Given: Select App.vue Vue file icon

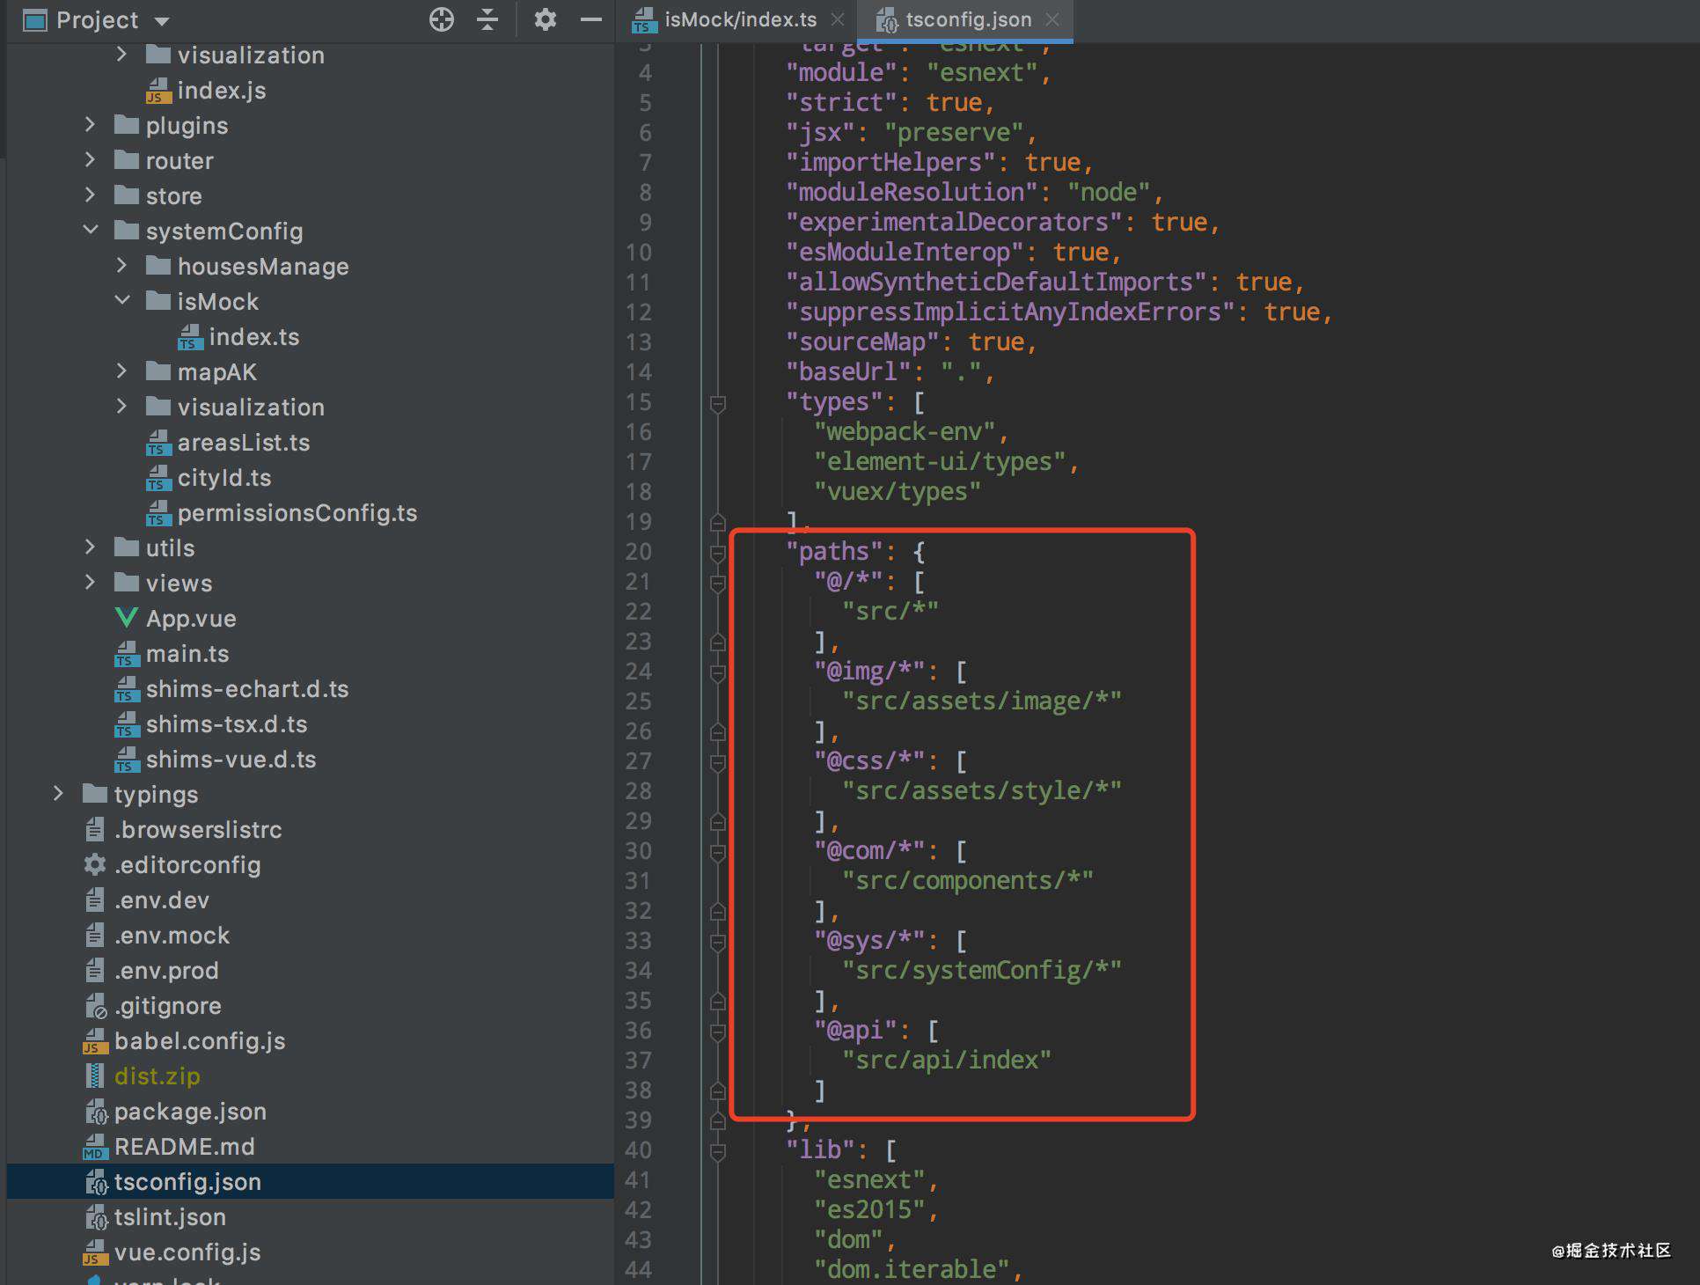Looking at the screenshot, I should tap(127, 618).
